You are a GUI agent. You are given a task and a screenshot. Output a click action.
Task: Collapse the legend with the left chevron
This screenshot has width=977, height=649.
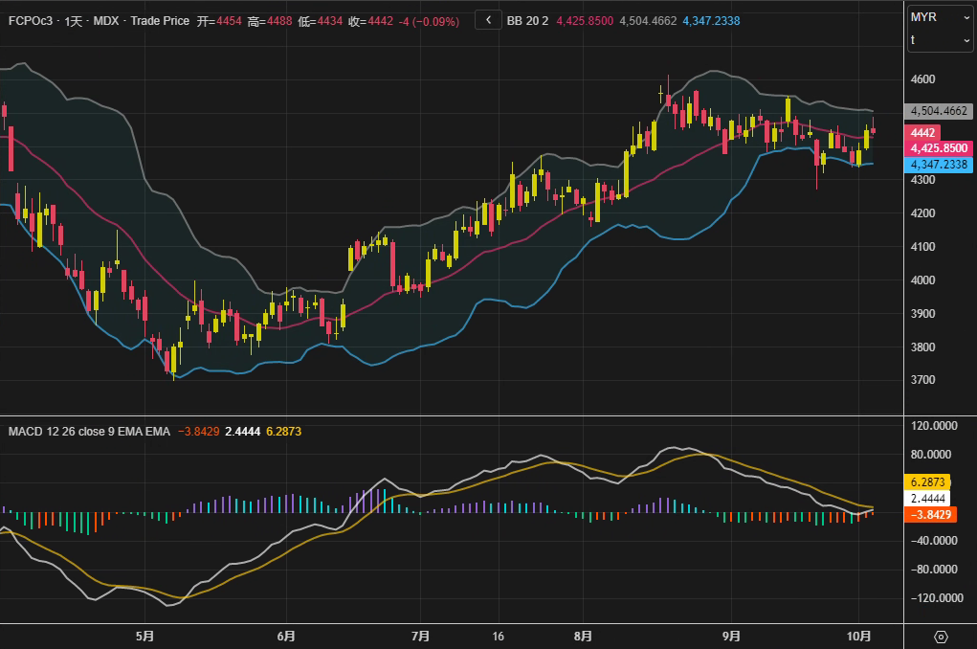(x=488, y=19)
